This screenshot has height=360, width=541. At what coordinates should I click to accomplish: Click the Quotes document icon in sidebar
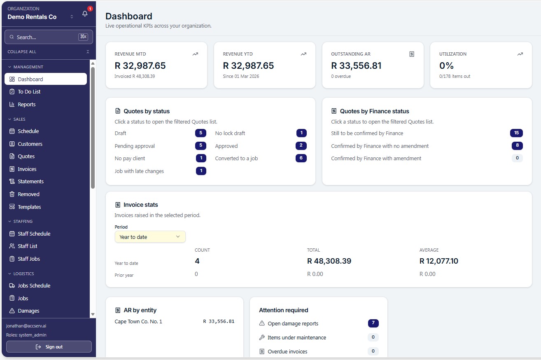pos(12,156)
